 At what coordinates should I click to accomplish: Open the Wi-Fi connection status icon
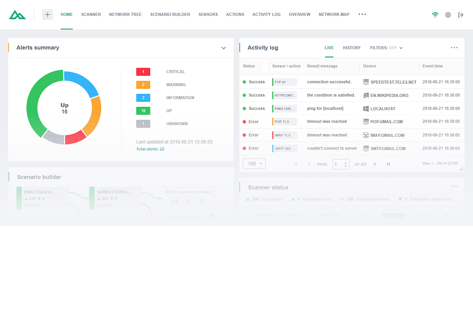435,15
